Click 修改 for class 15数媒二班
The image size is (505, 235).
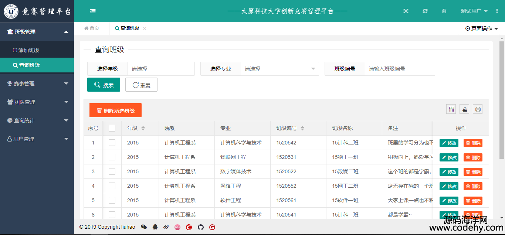[x=449, y=172]
